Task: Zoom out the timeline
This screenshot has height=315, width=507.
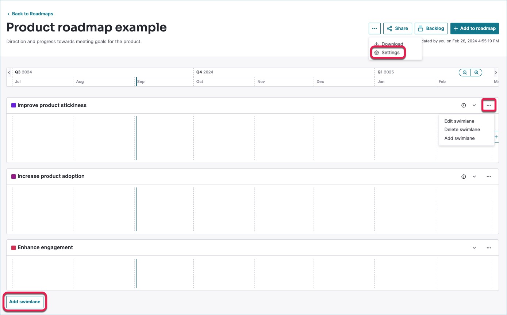Action: point(465,72)
